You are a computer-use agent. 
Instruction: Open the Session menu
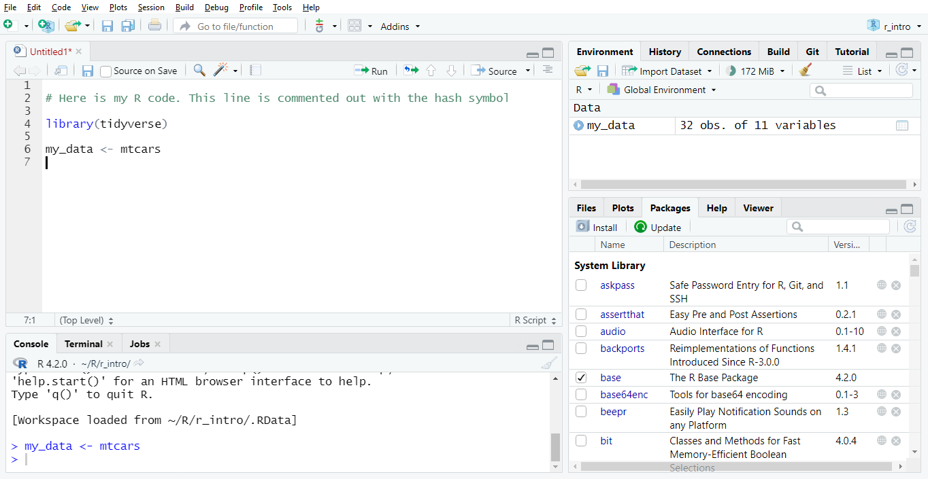pyautogui.click(x=150, y=7)
